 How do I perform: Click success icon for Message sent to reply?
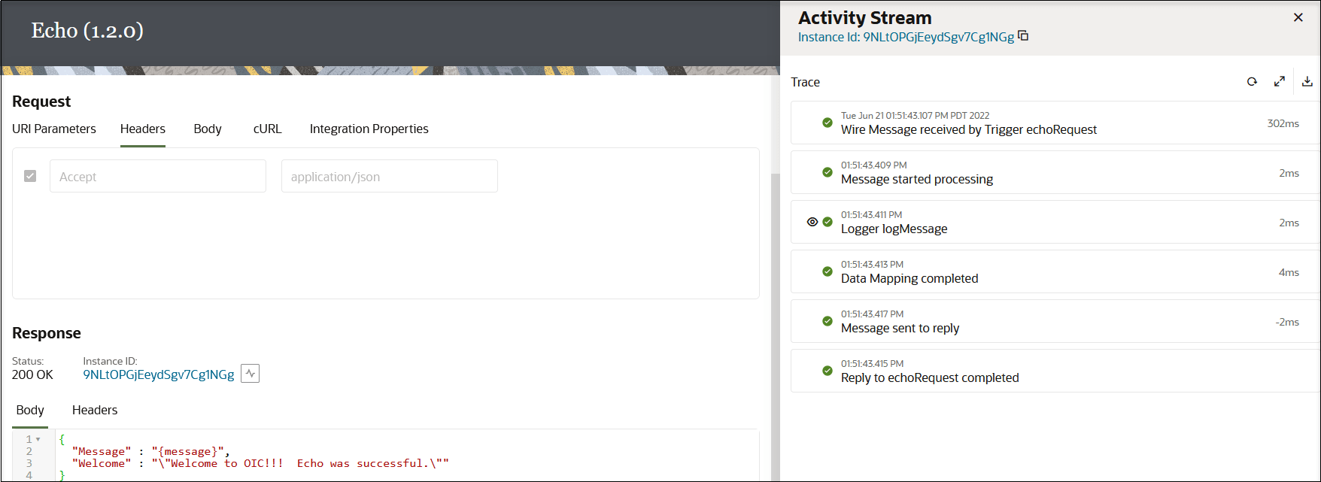tap(828, 321)
